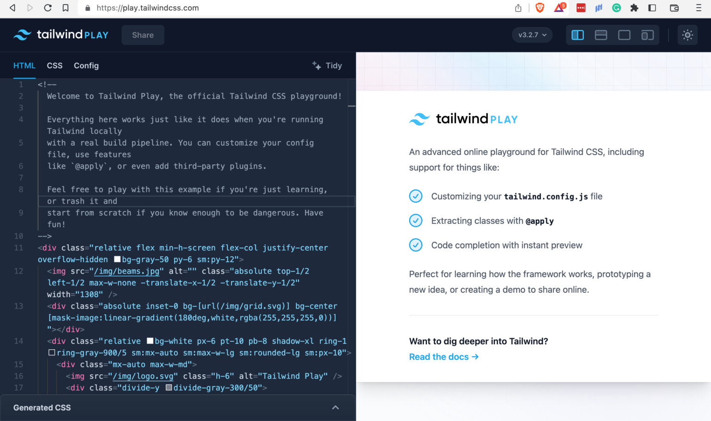Select the horizontal split layout

[x=601, y=35]
